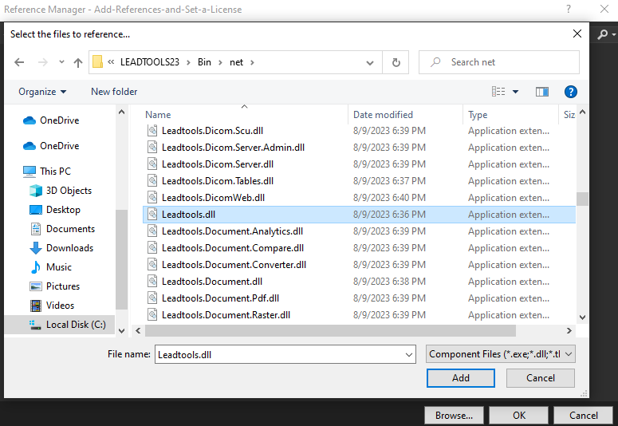The height and width of the screenshot is (426, 618).
Task: Expand the chevron after net breadcrumb
Action: tap(252, 62)
